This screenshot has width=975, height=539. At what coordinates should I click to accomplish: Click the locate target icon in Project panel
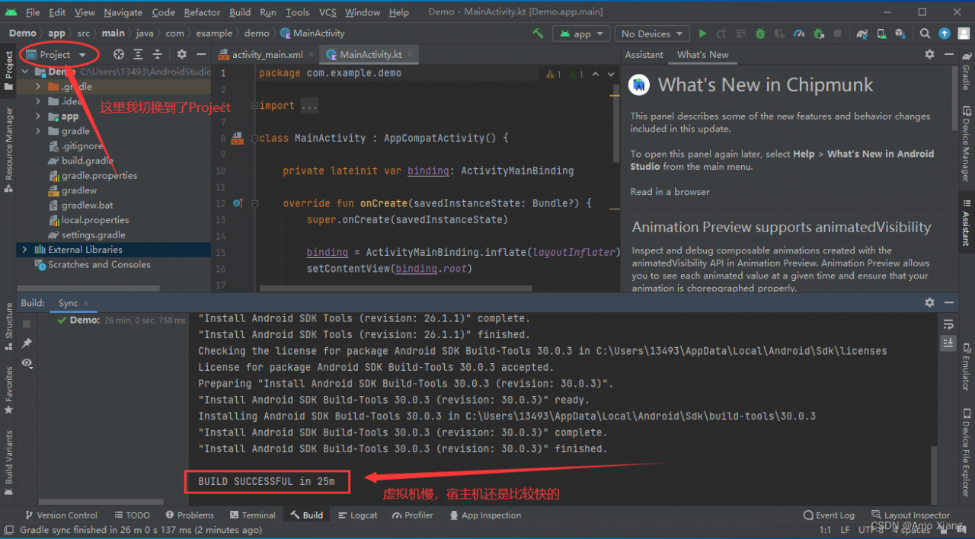(x=119, y=54)
